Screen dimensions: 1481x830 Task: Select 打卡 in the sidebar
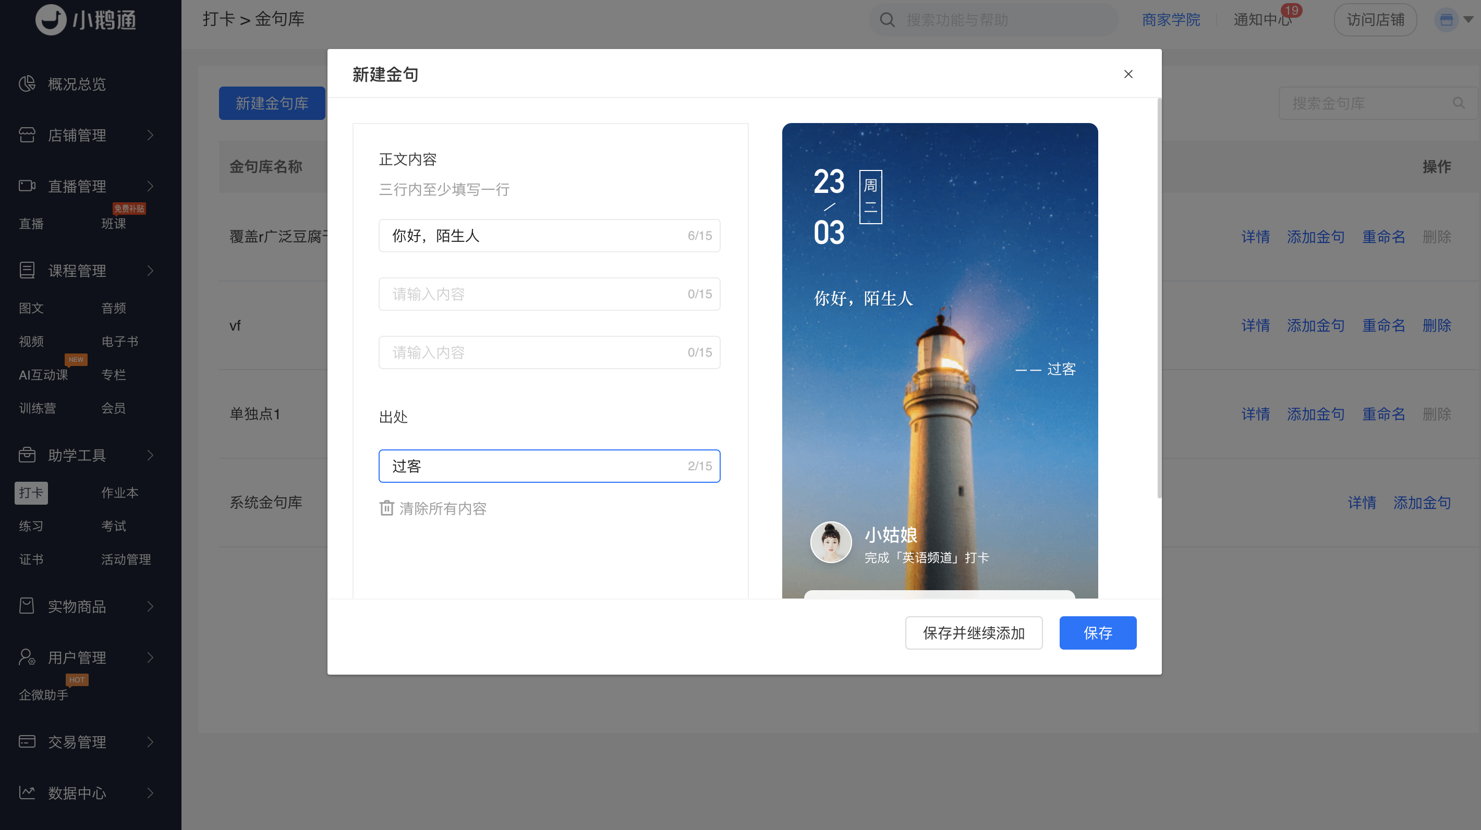tap(31, 493)
